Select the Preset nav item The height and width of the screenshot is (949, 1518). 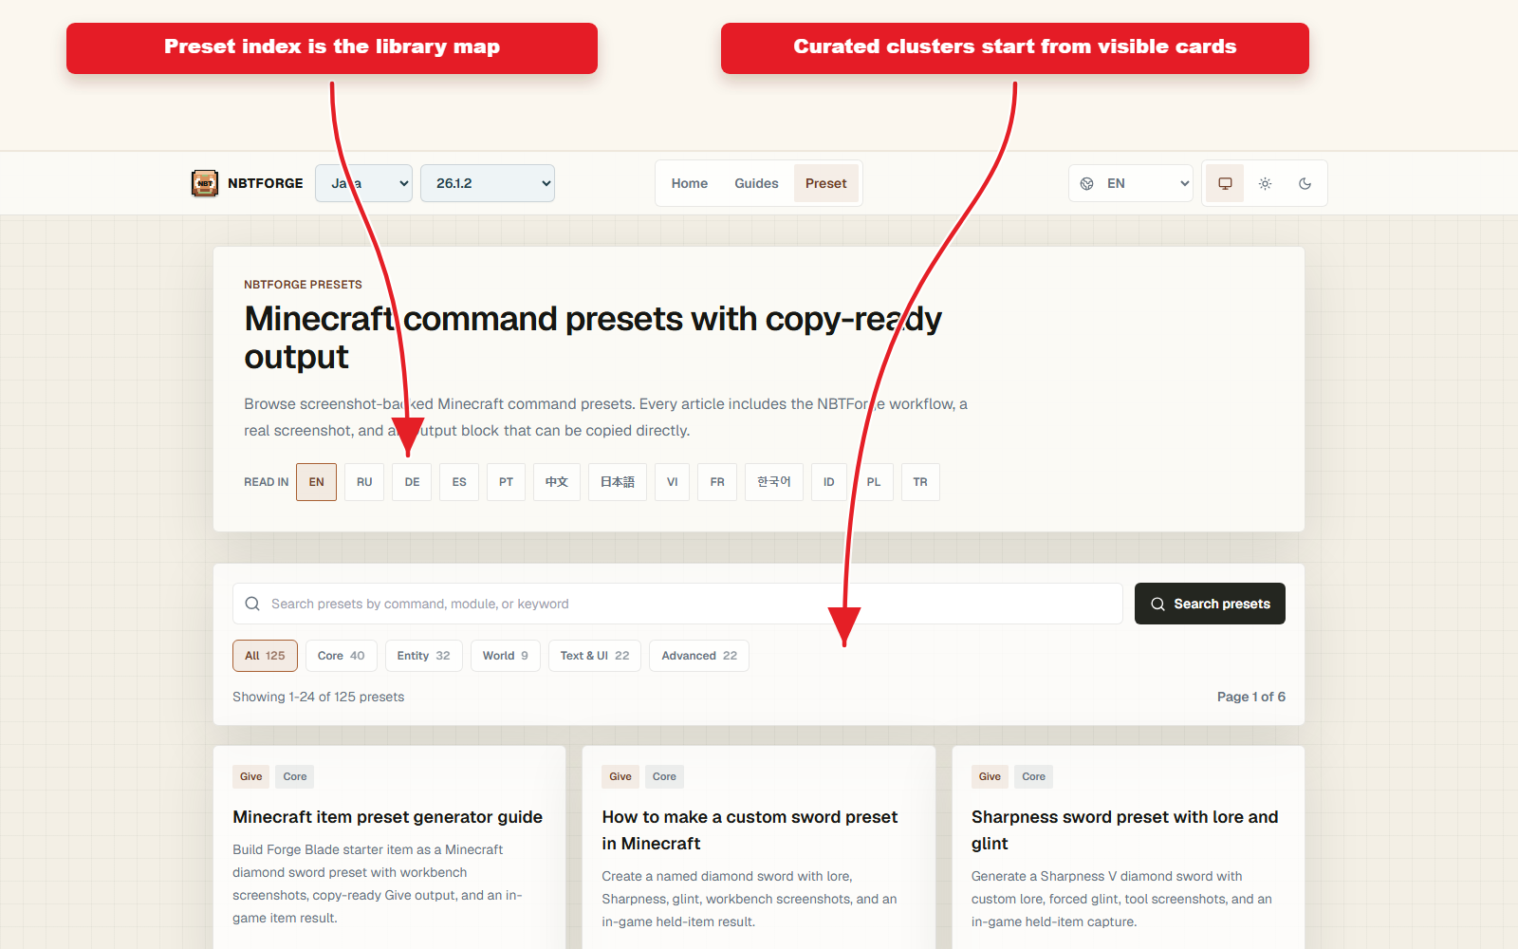pos(826,183)
